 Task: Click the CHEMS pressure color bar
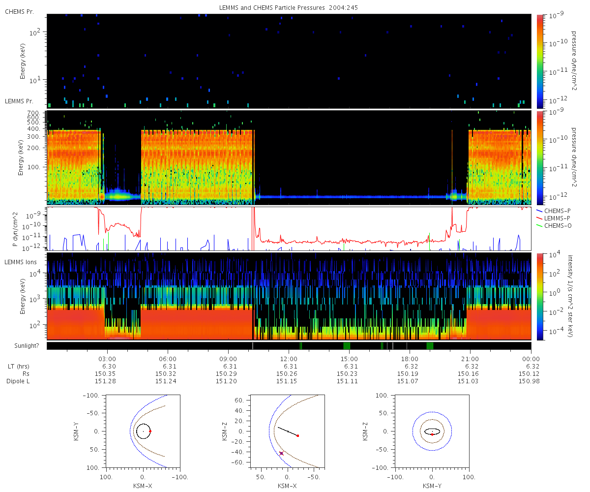point(540,61)
